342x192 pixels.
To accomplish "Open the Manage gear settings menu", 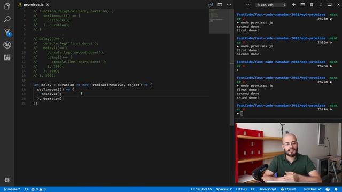I will coord(7,180).
